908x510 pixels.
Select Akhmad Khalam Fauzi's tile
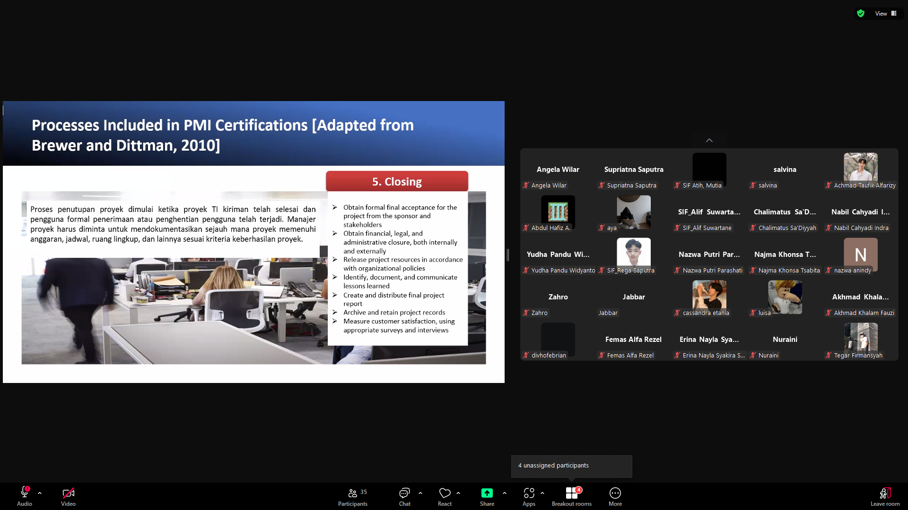861,297
